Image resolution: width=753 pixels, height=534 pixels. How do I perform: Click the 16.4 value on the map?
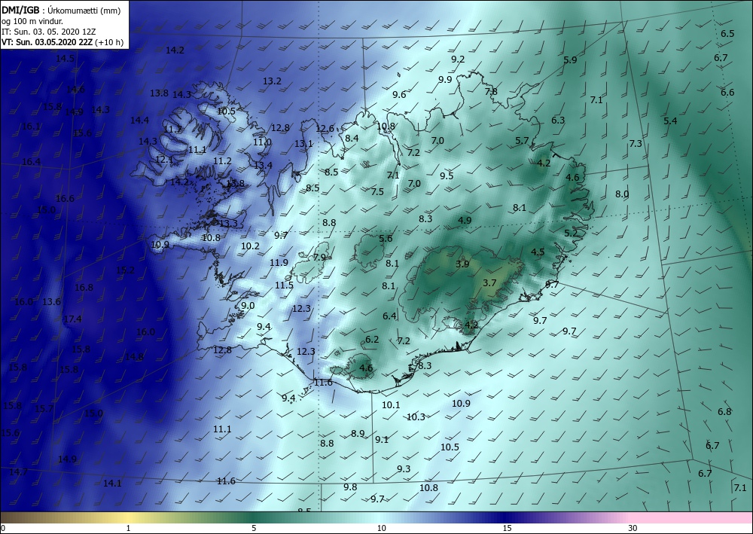point(31,161)
